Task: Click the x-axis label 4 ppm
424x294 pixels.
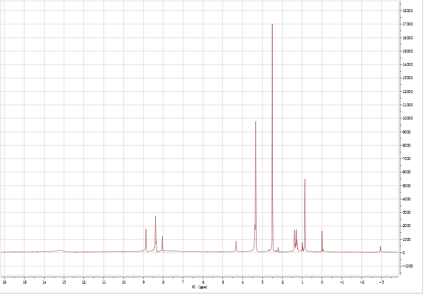Action: [x=243, y=282]
